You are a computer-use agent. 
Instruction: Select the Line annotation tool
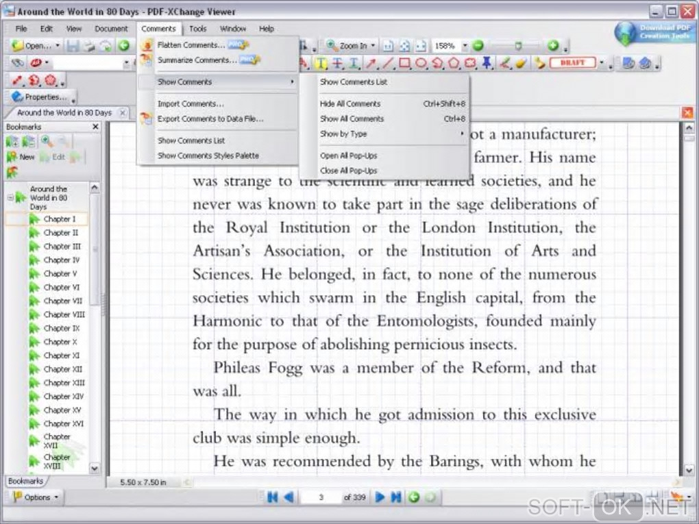pos(388,63)
